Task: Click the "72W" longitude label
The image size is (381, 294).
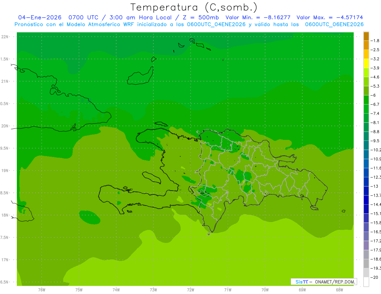Action: (190, 290)
